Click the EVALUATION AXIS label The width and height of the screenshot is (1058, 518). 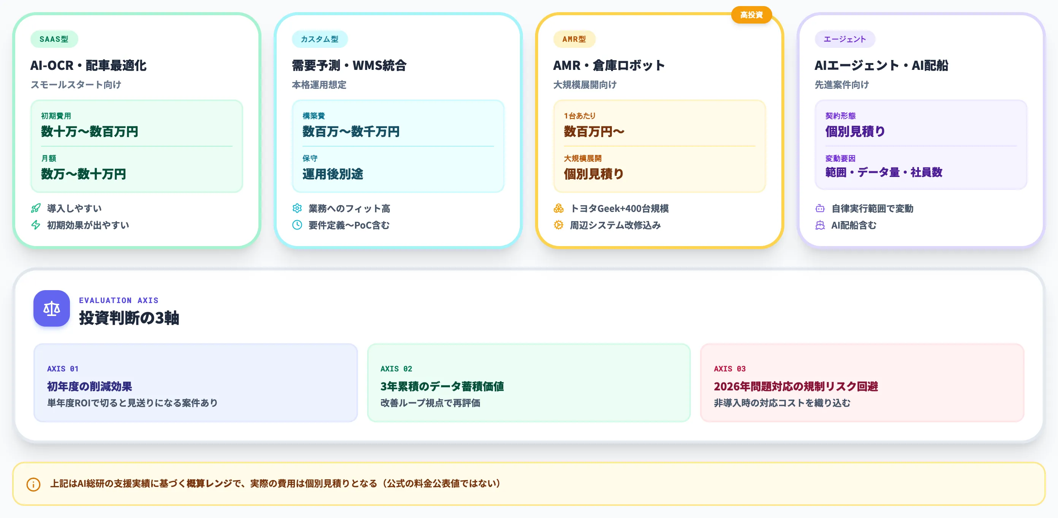(x=119, y=300)
